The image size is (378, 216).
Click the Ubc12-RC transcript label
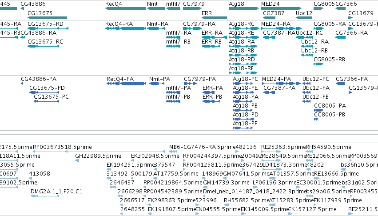pyautogui.click(x=309, y=32)
